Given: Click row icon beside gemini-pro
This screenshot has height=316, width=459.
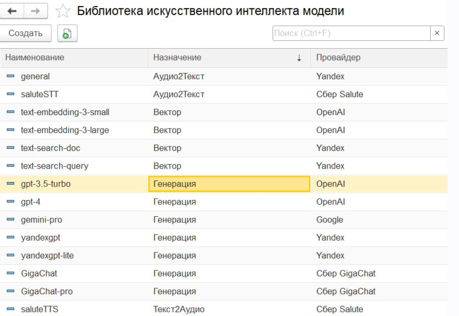Looking at the screenshot, I should [x=10, y=220].
